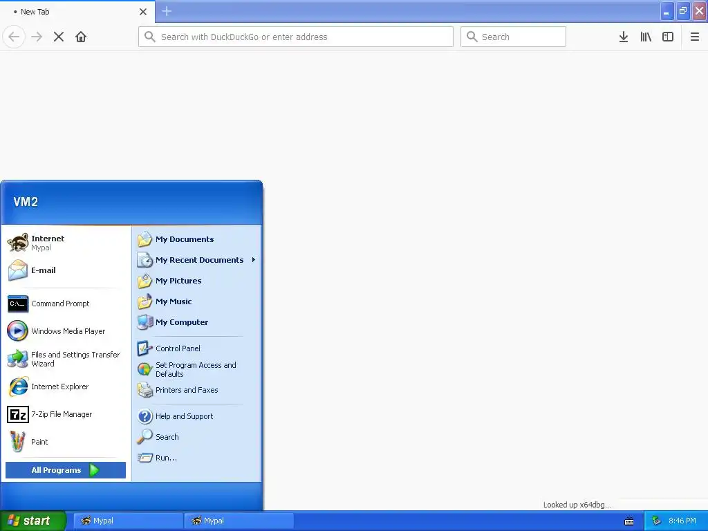This screenshot has width=708, height=531.
Task: Open Printers and Faxes
Action: click(196, 390)
